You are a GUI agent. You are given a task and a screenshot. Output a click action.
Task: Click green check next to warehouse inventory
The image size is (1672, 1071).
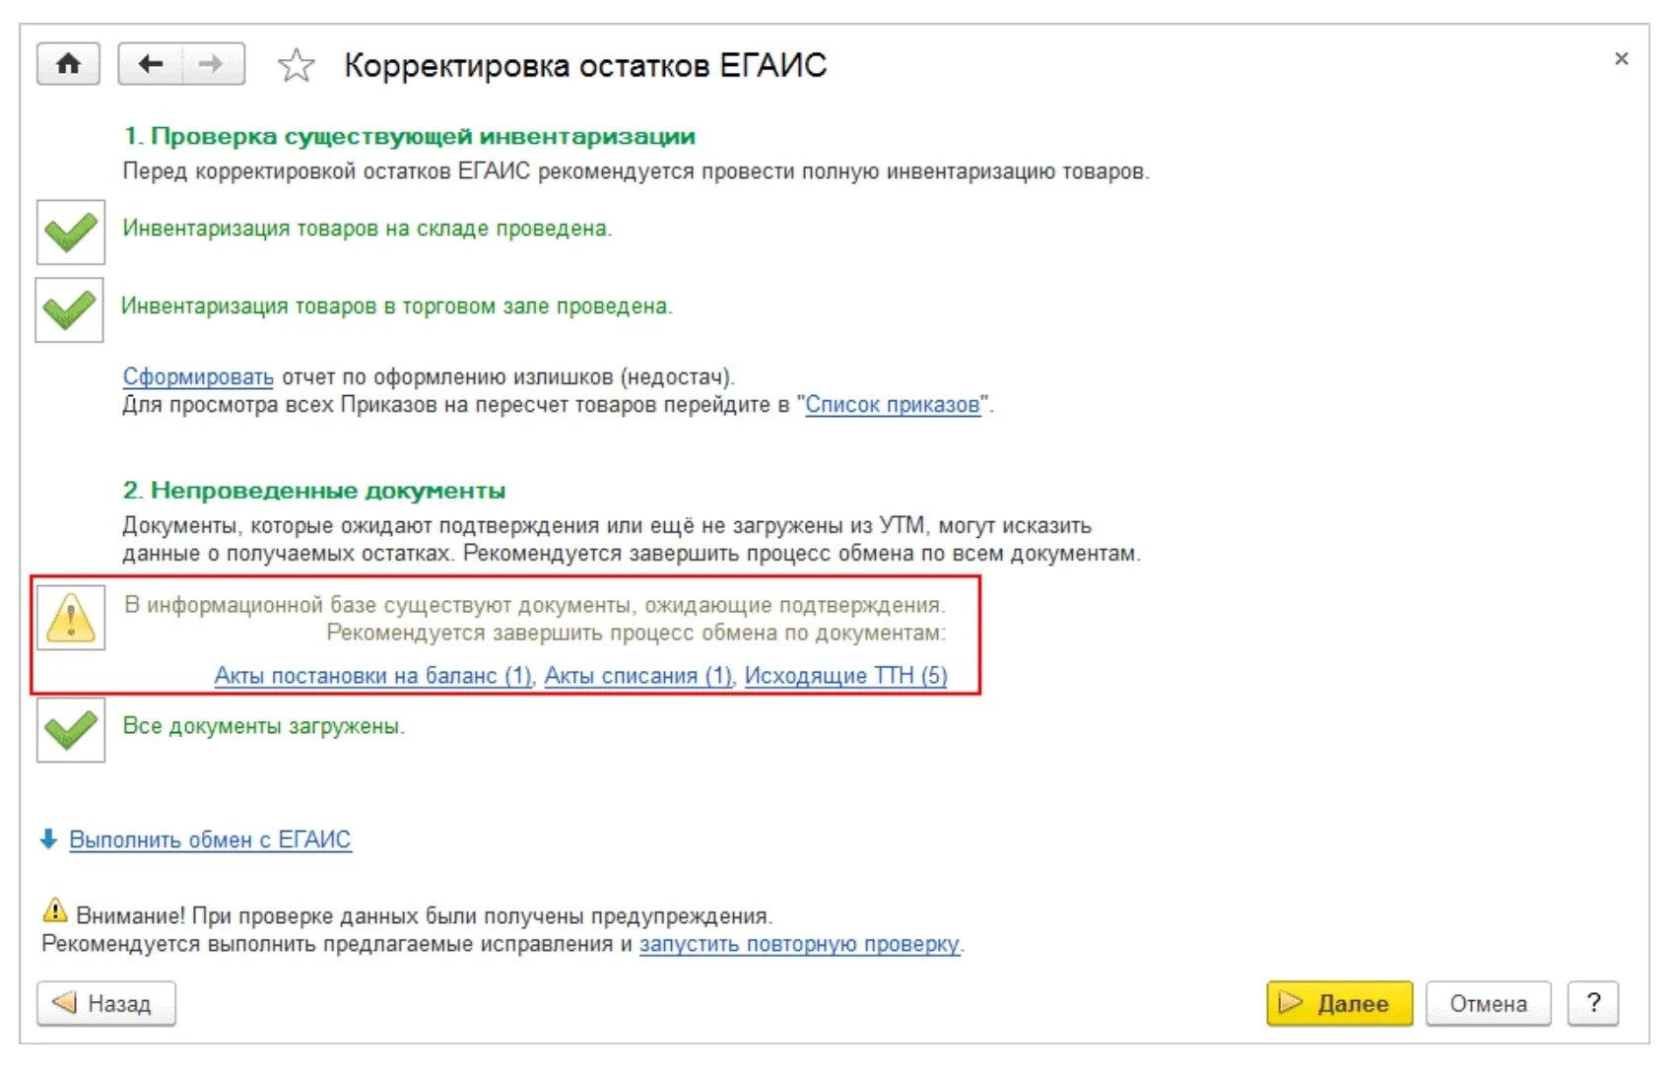coord(71,233)
